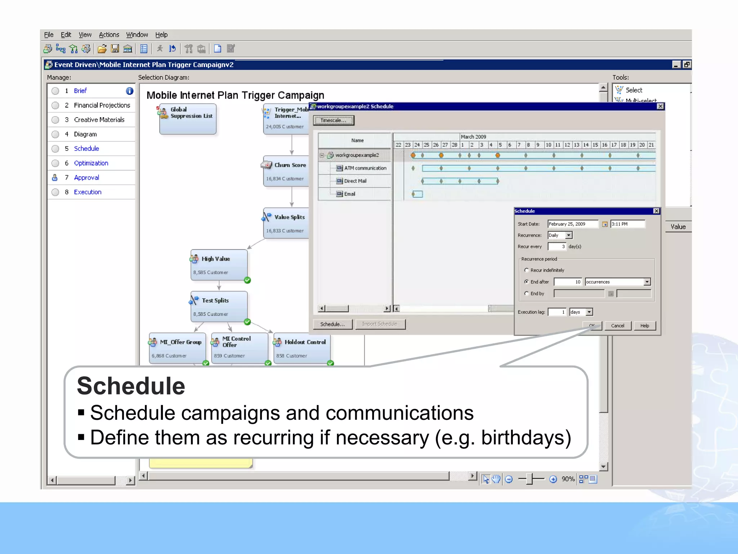Click the Holdout Control node icon
The image size is (738, 554).
click(277, 342)
